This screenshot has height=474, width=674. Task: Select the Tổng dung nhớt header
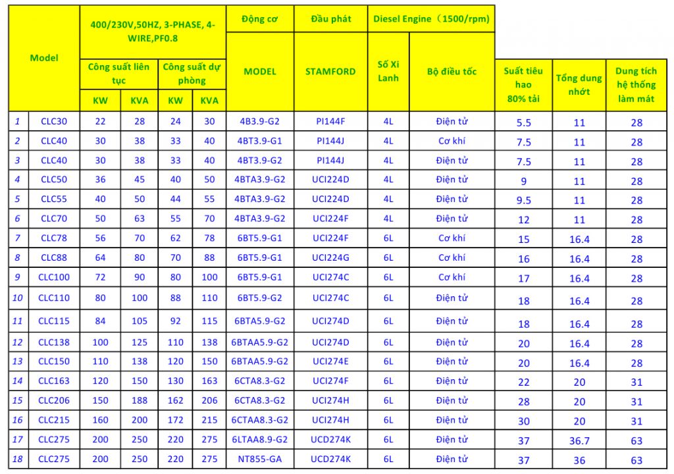click(579, 84)
